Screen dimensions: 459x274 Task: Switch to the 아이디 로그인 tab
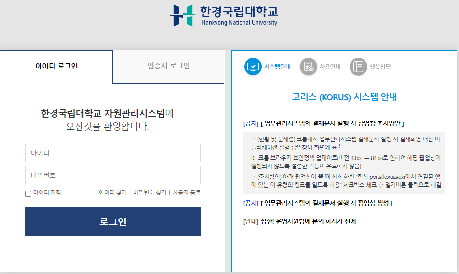56,67
